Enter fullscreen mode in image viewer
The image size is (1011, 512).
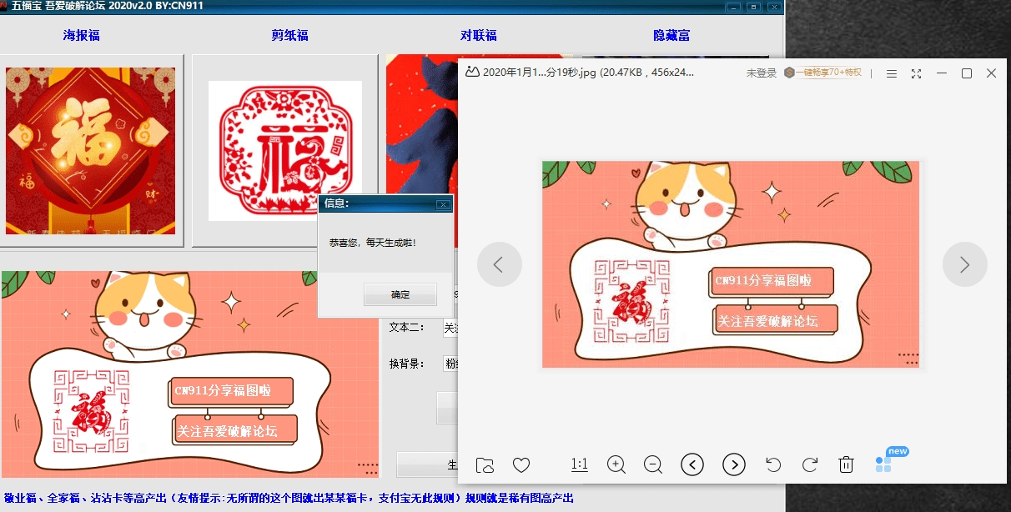tap(916, 73)
